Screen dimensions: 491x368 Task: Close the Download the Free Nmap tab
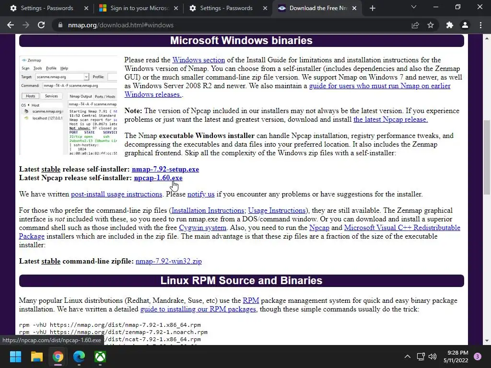pyautogui.click(x=354, y=9)
